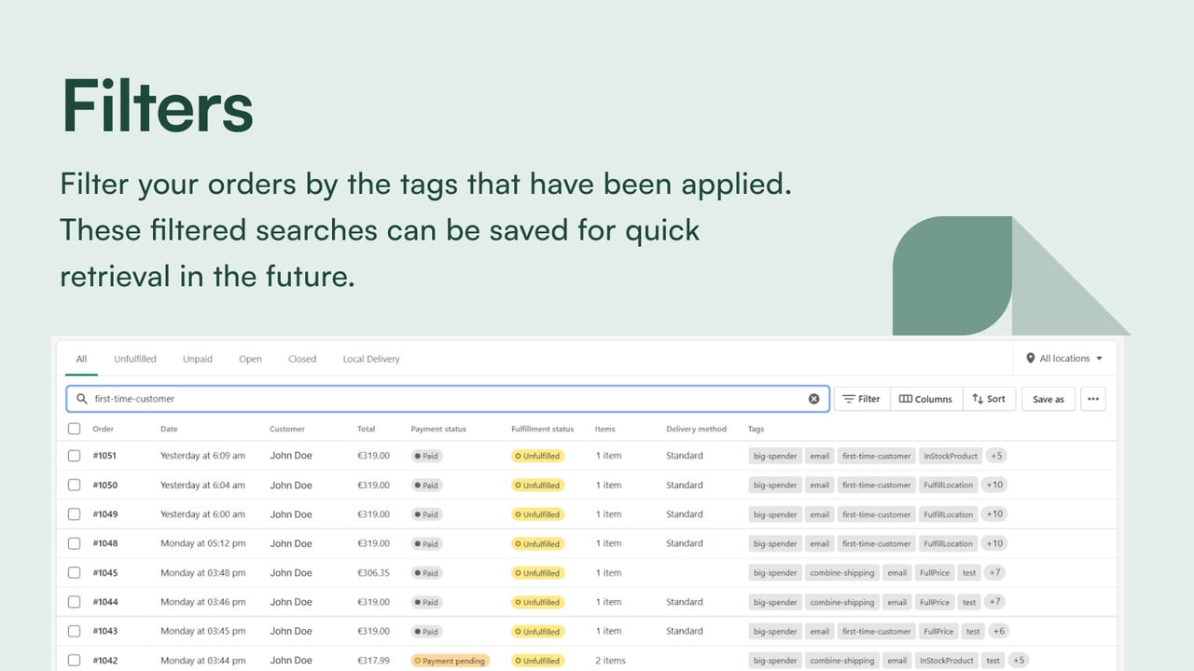
Task: Click the +5 tag overflow on order #1051
Action: pyautogui.click(x=996, y=456)
